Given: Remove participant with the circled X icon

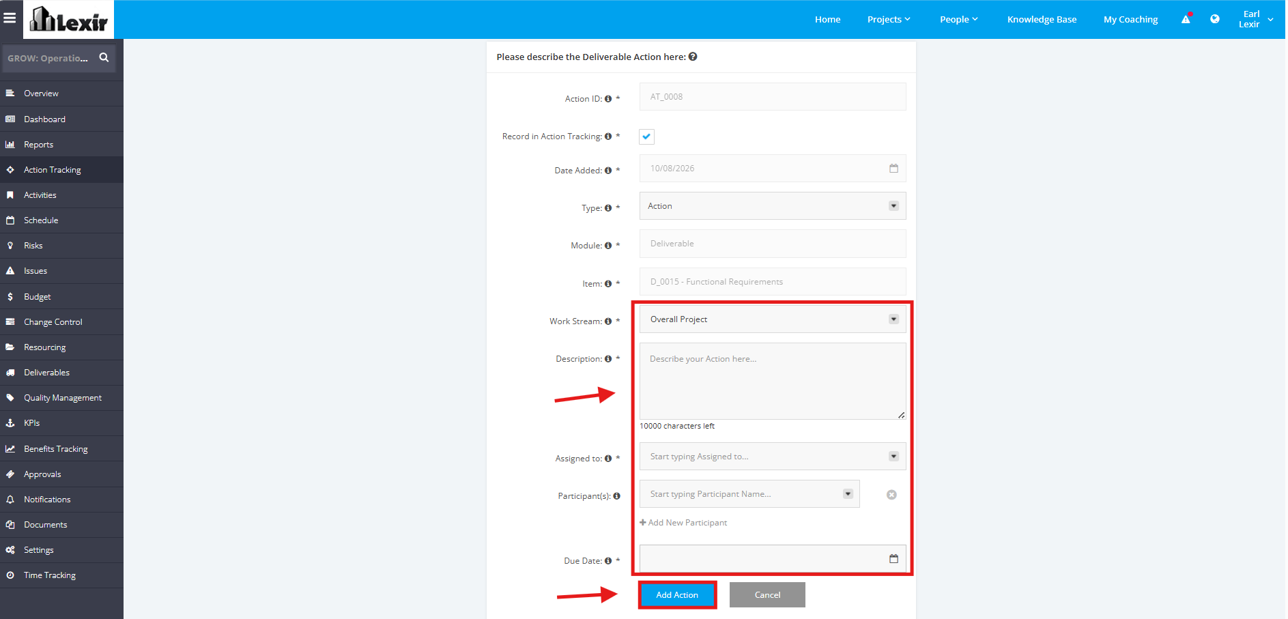Looking at the screenshot, I should (x=891, y=495).
